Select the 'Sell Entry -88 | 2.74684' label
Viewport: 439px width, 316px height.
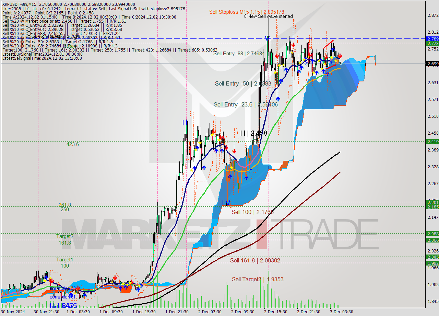coord(239,54)
